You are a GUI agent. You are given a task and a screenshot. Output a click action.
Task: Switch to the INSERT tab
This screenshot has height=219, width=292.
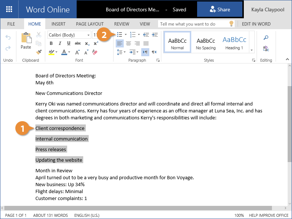58,24
